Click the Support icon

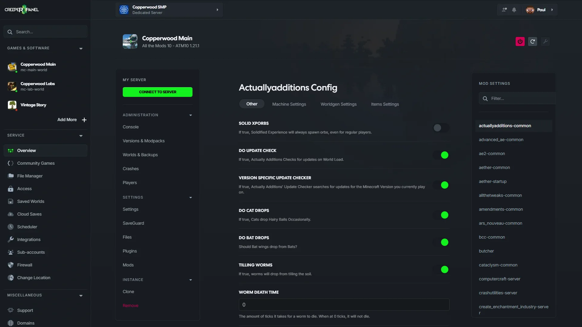coord(11,310)
